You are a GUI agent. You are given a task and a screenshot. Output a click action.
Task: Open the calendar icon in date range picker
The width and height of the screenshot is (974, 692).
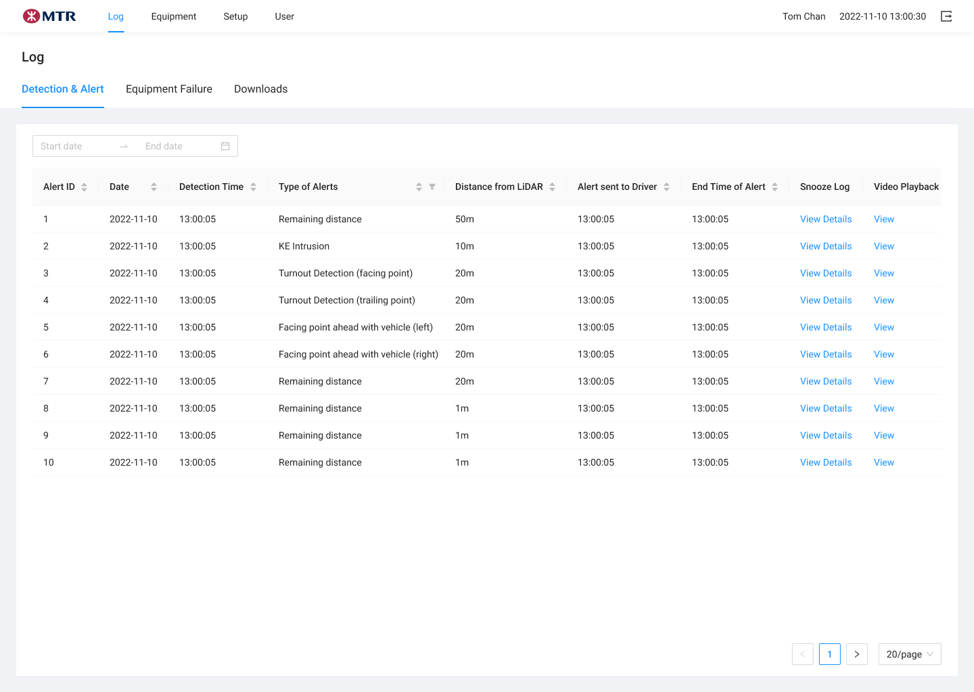[225, 145]
